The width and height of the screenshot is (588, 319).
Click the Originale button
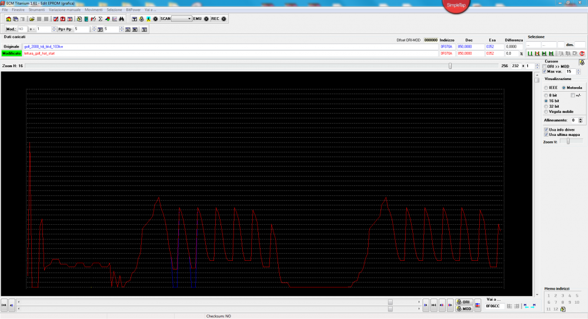click(12, 46)
